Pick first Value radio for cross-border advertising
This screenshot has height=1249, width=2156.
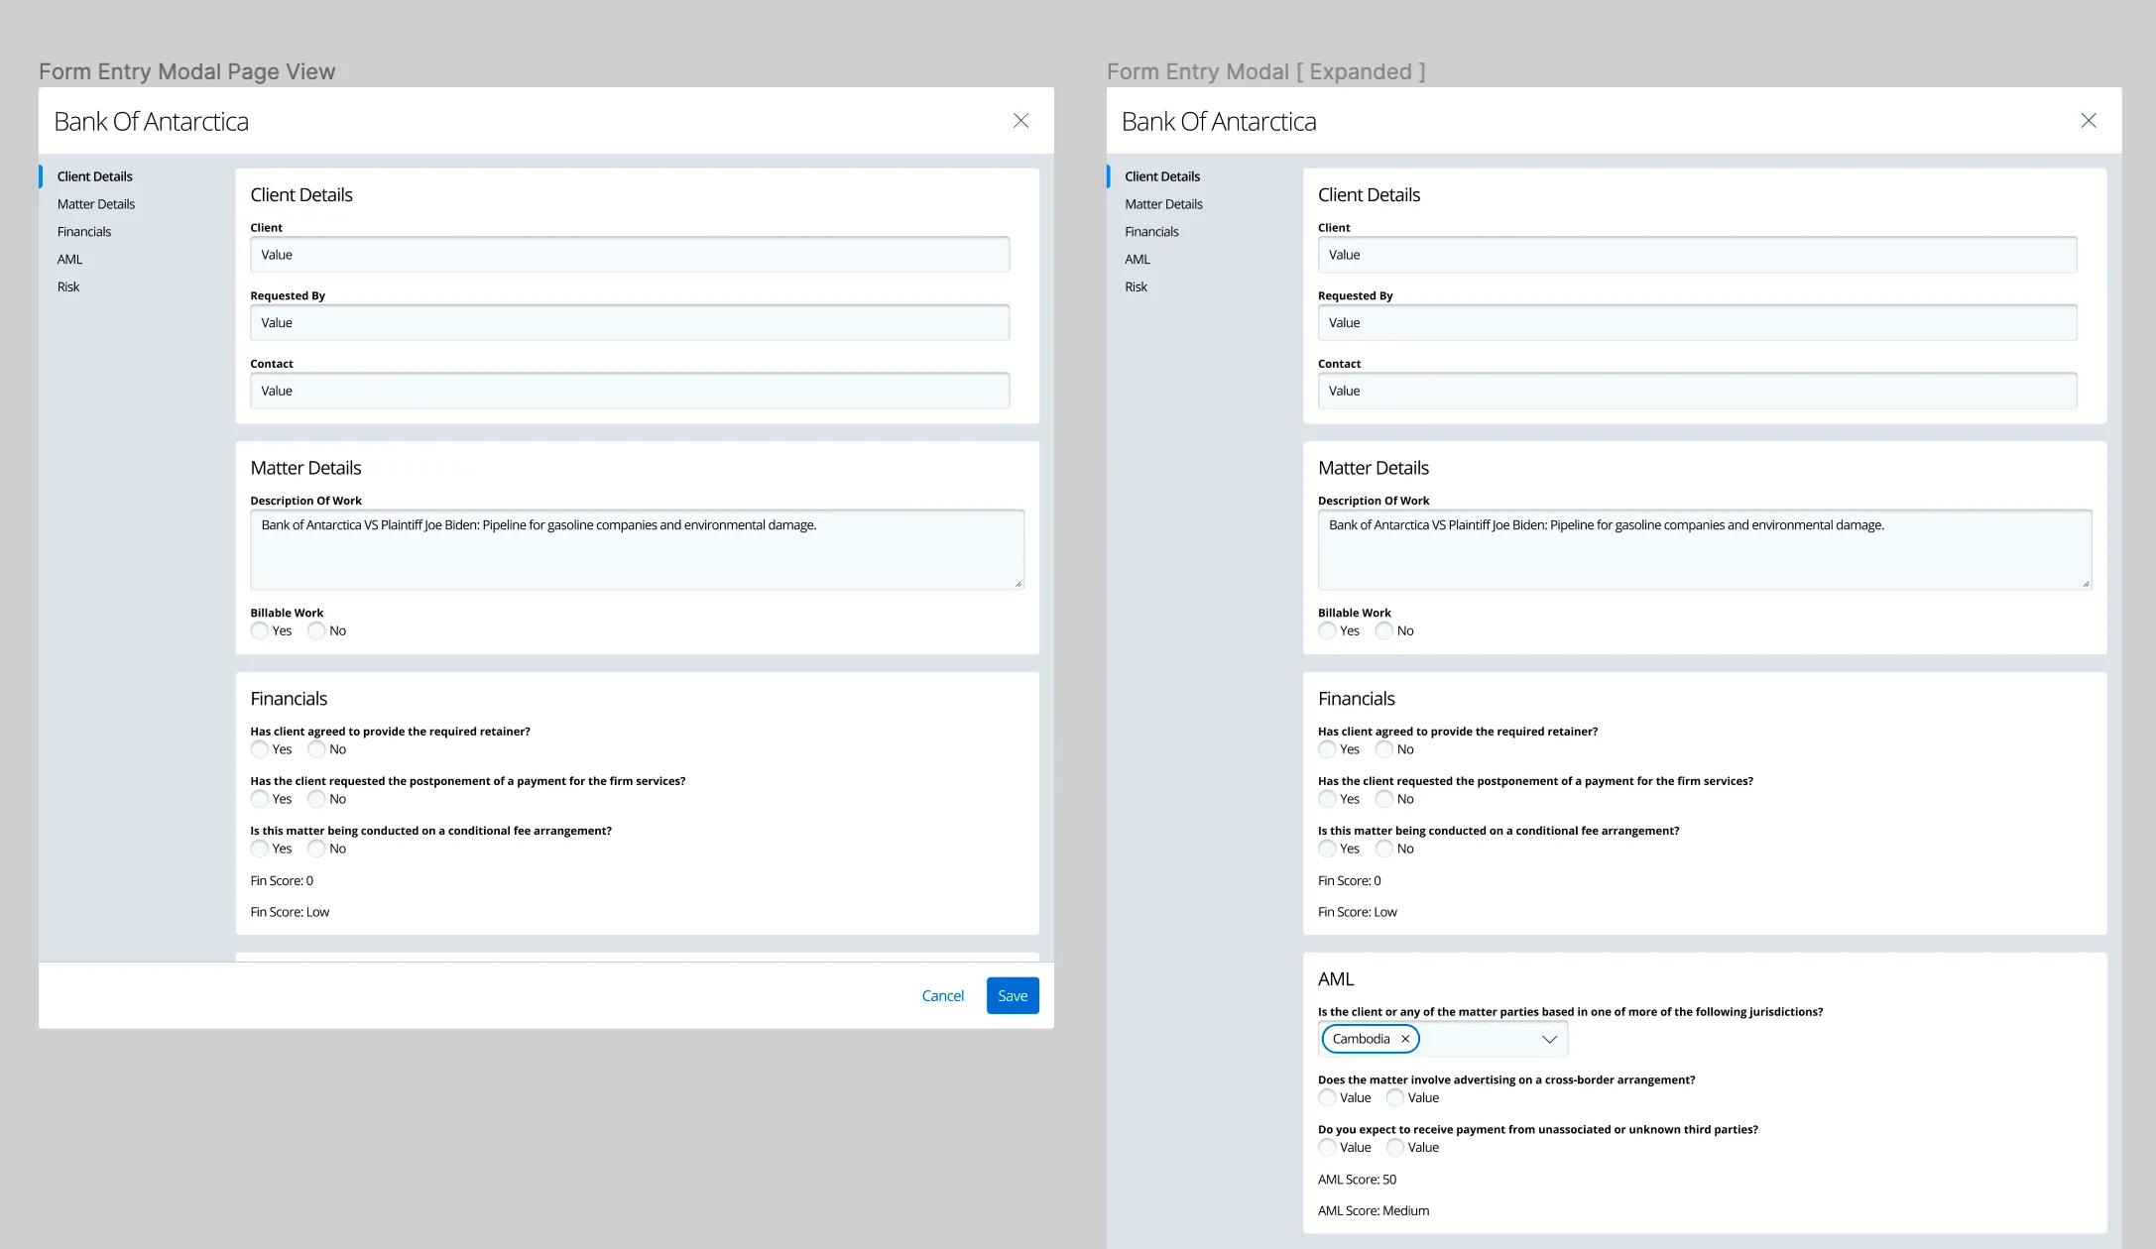[1327, 1097]
